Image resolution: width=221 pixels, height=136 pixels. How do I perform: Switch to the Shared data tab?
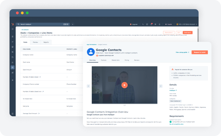[x=116, y=60]
